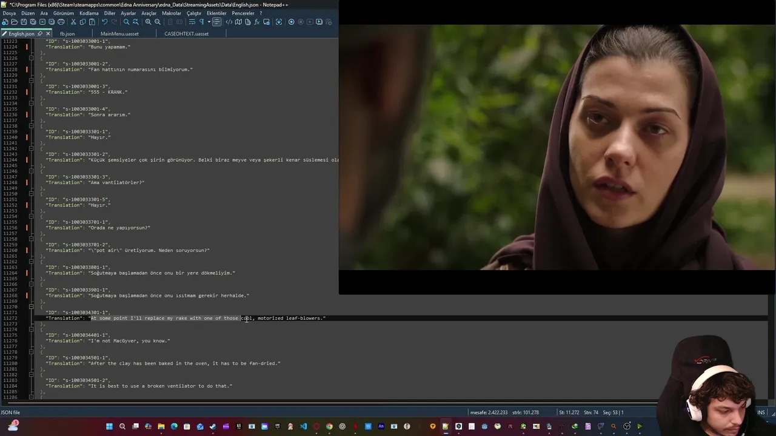Collapse the fold marker at line 11258

pos(32,239)
